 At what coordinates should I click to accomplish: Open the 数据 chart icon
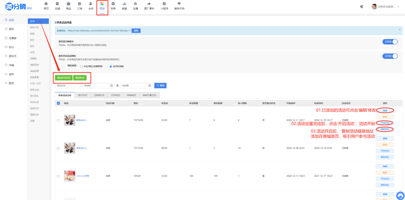[124, 4]
